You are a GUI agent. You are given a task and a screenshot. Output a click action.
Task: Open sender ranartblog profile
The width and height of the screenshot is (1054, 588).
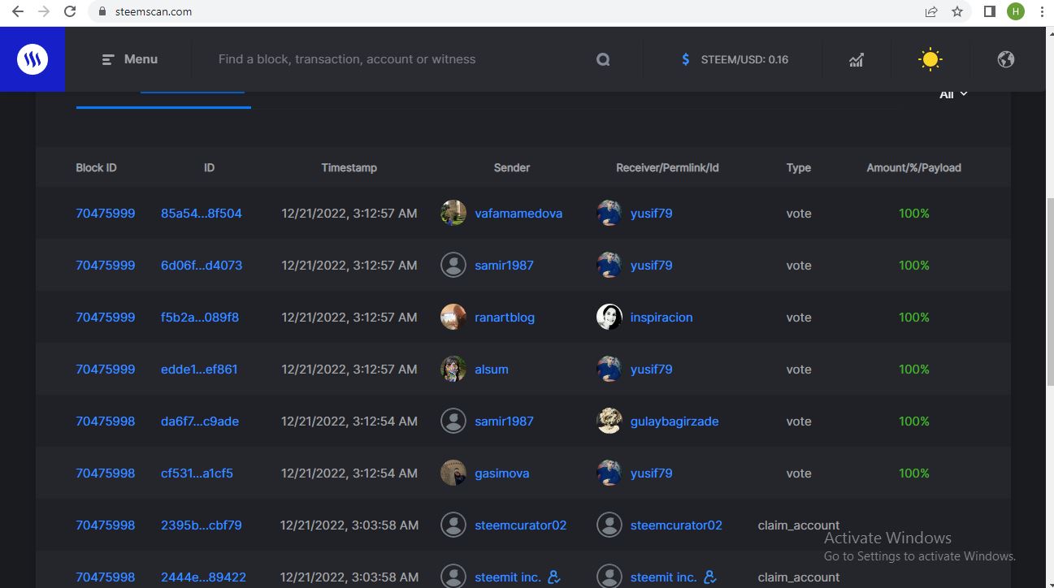(x=505, y=318)
